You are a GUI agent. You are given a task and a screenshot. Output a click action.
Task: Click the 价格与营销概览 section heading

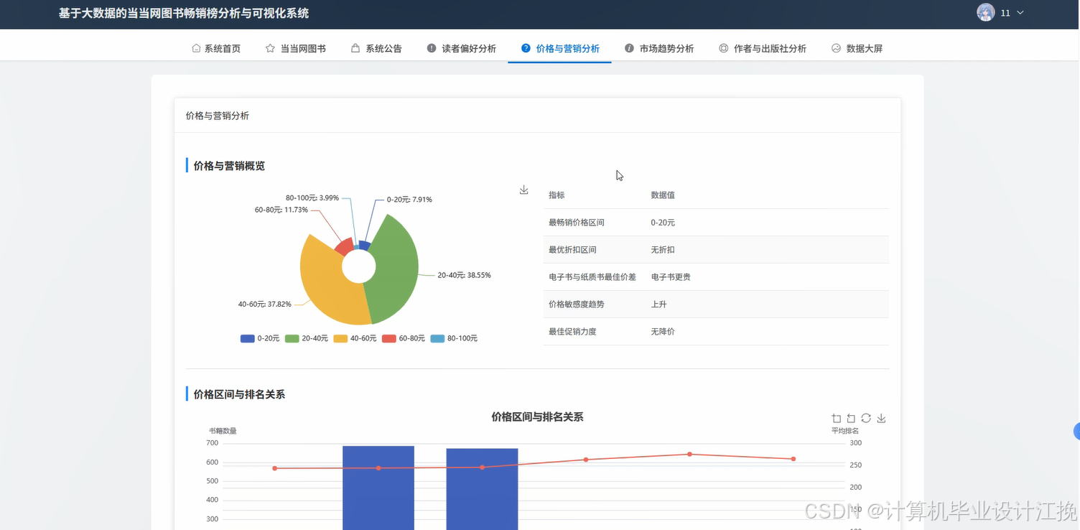click(229, 166)
